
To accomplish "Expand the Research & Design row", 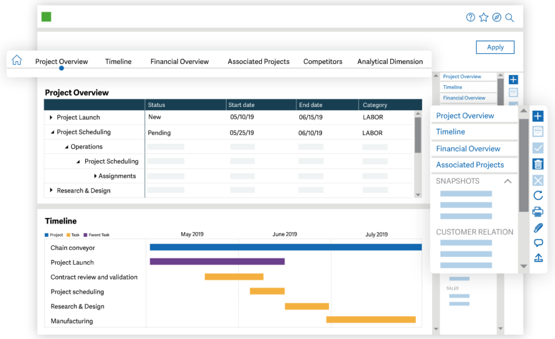I will [51, 190].
